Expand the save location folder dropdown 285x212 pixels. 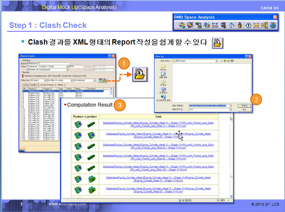click(x=216, y=60)
